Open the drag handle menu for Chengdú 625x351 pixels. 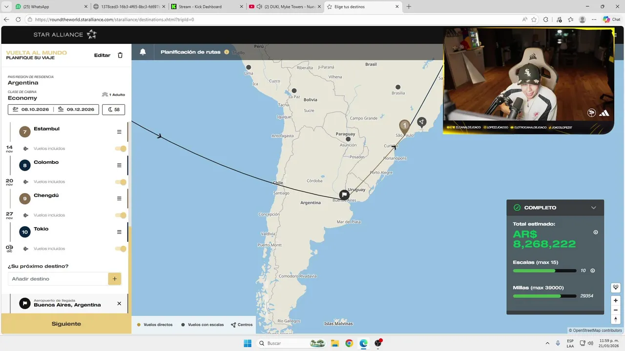[119, 198]
